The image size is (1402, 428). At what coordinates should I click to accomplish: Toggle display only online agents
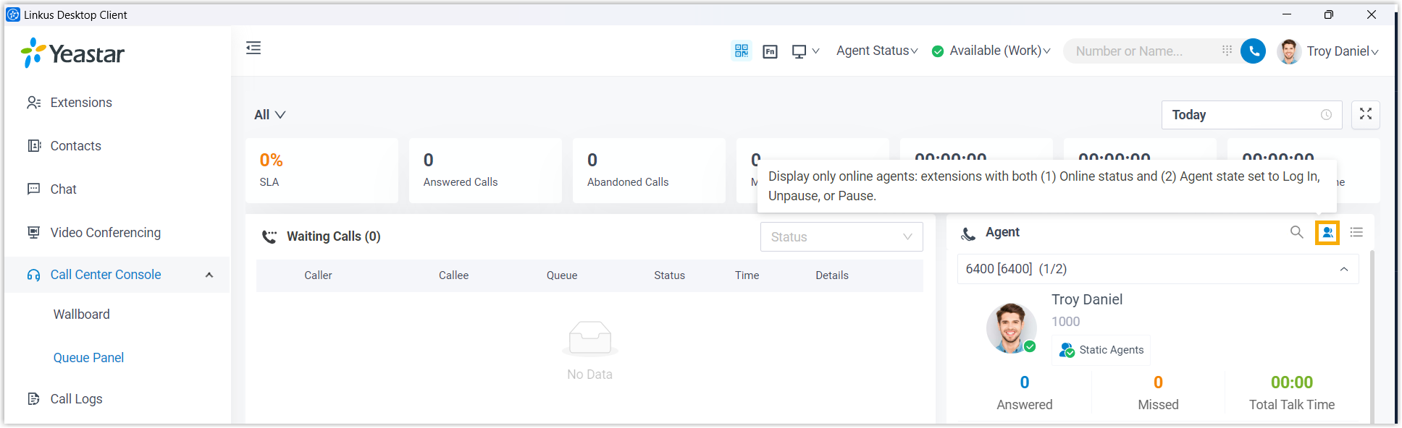[x=1327, y=232]
